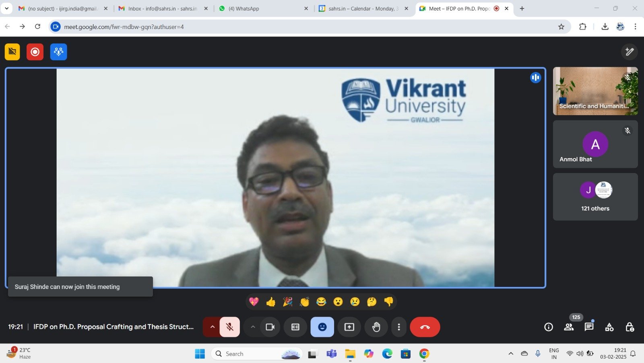Toggle the emoji reactions bar
Viewport: 644px width, 363px height.
click(322, 327)
